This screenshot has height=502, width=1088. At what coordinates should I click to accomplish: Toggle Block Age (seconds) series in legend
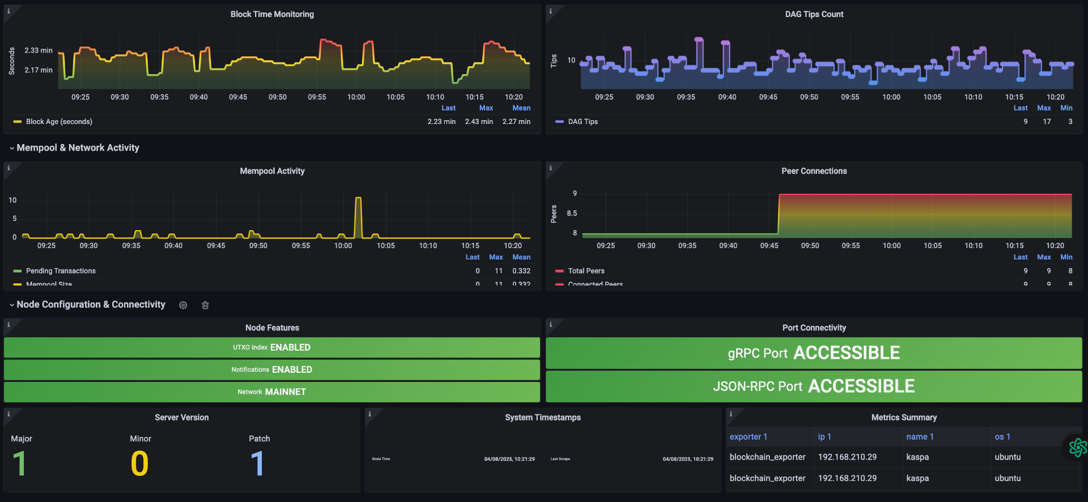coord(59,122)
